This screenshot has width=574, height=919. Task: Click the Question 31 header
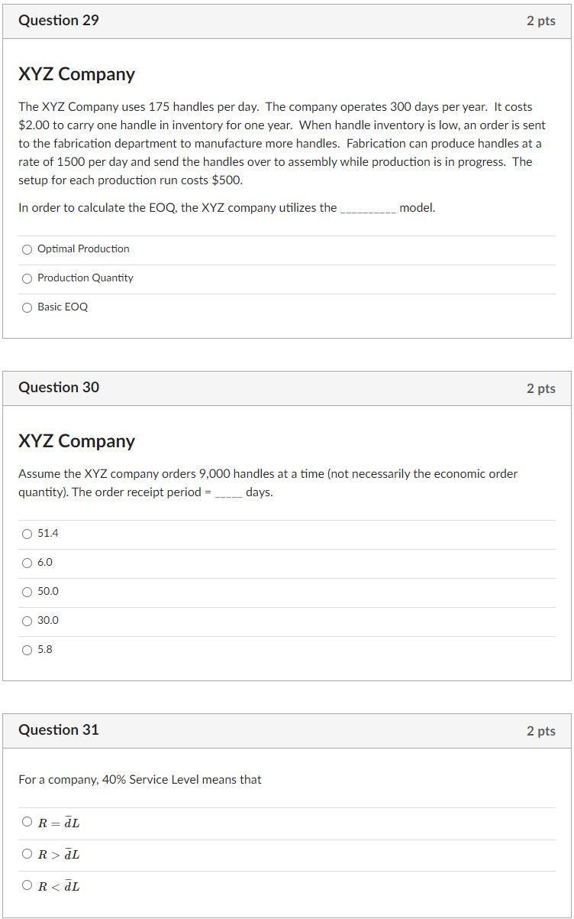(x=57, y=730)
